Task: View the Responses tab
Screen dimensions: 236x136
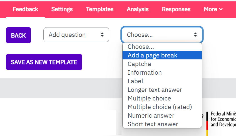Action: pos(176,9)
